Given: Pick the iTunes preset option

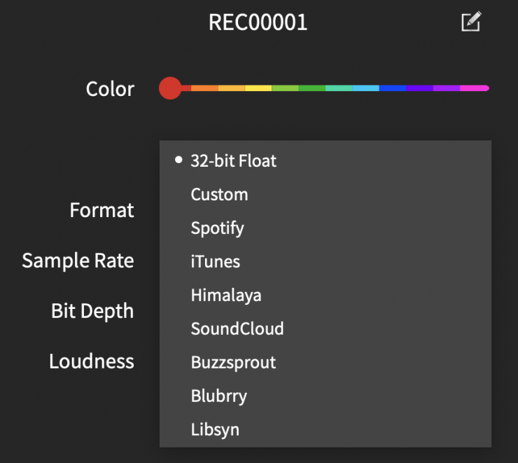Looking at the screenshot, I should (216, 262).
